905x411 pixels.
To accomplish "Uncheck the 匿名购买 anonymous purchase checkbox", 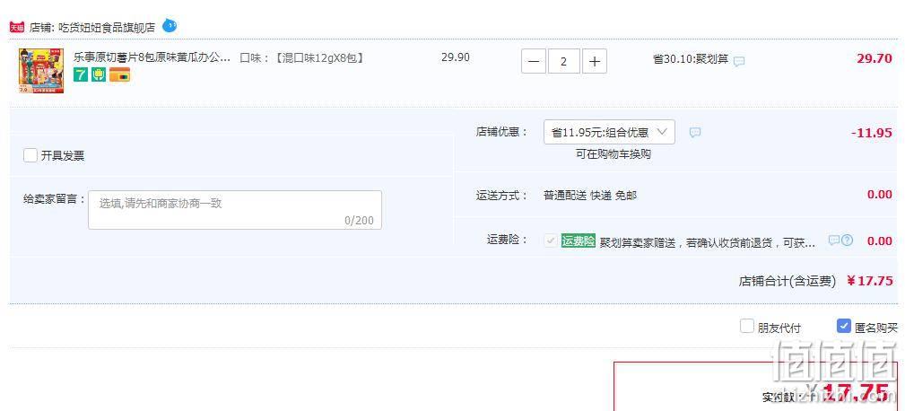I will (x=844, y=326).
